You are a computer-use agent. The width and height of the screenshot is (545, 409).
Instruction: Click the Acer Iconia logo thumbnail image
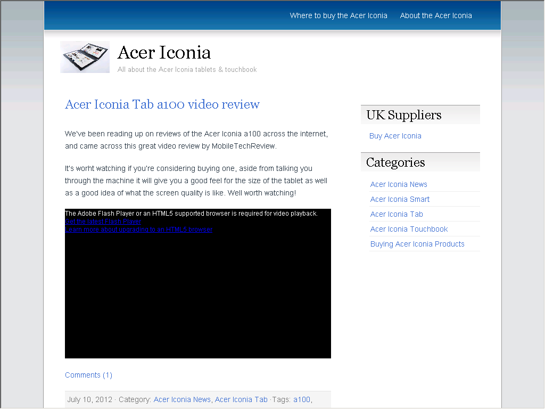coord(85,57)
